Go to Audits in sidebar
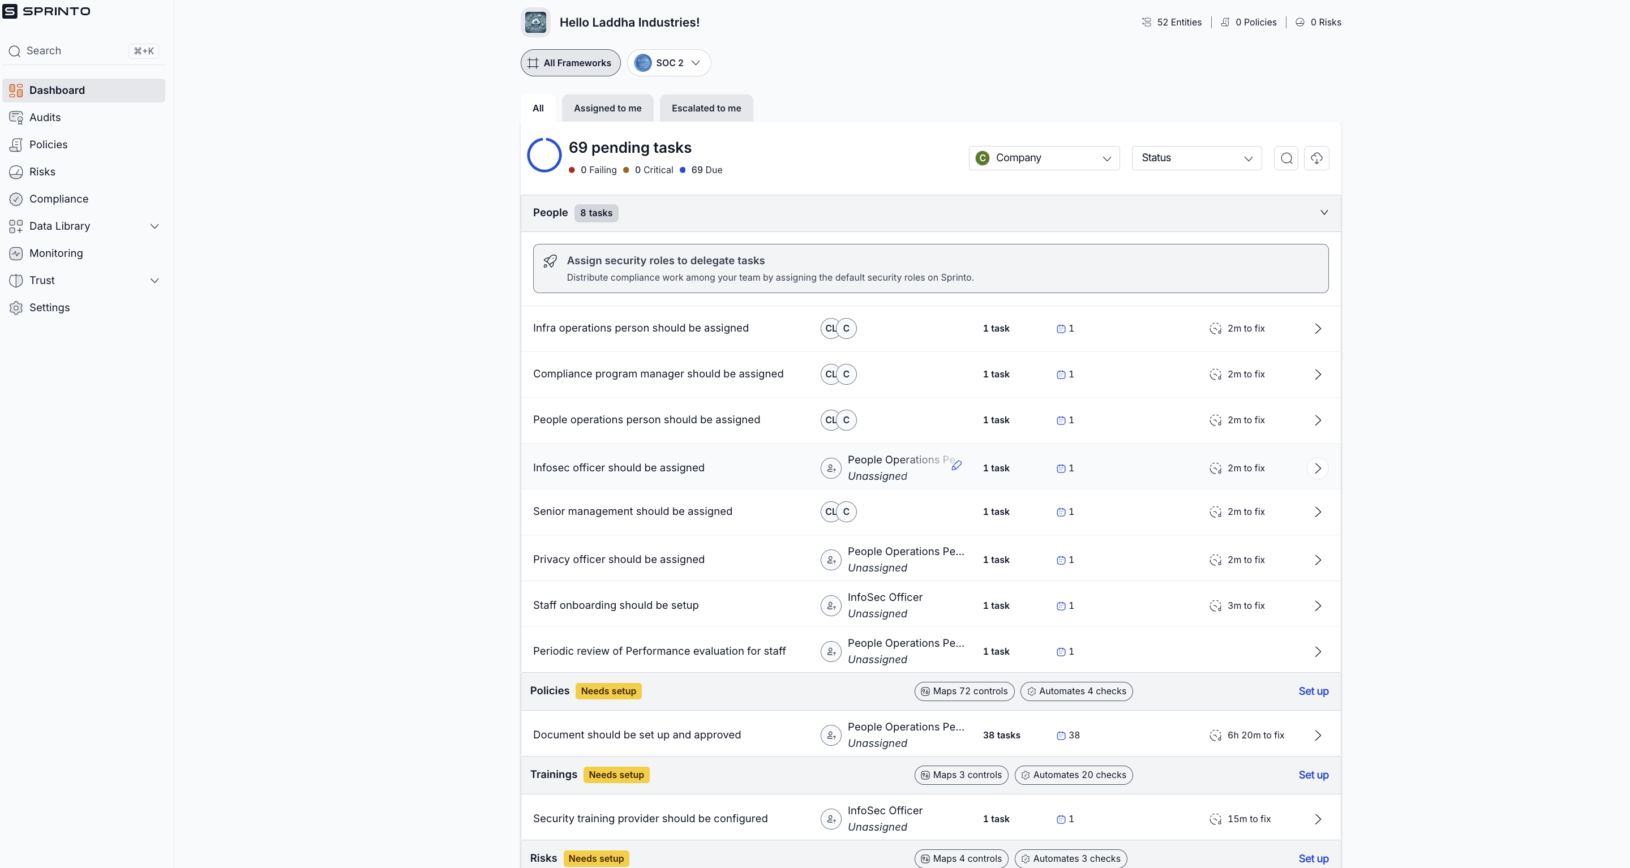Image resolution: width=1630 pixels, height=868 pixels. point(44,118)
